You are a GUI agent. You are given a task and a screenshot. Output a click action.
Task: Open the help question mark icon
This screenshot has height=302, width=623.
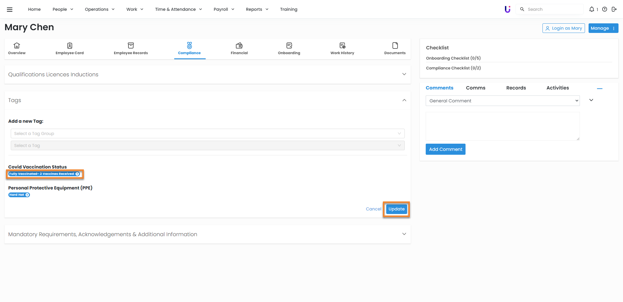[604, 9]
